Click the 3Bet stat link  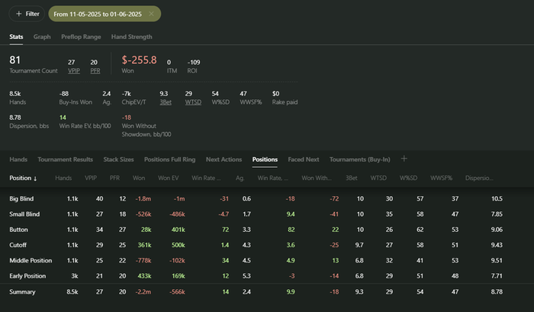coord(165,102)
